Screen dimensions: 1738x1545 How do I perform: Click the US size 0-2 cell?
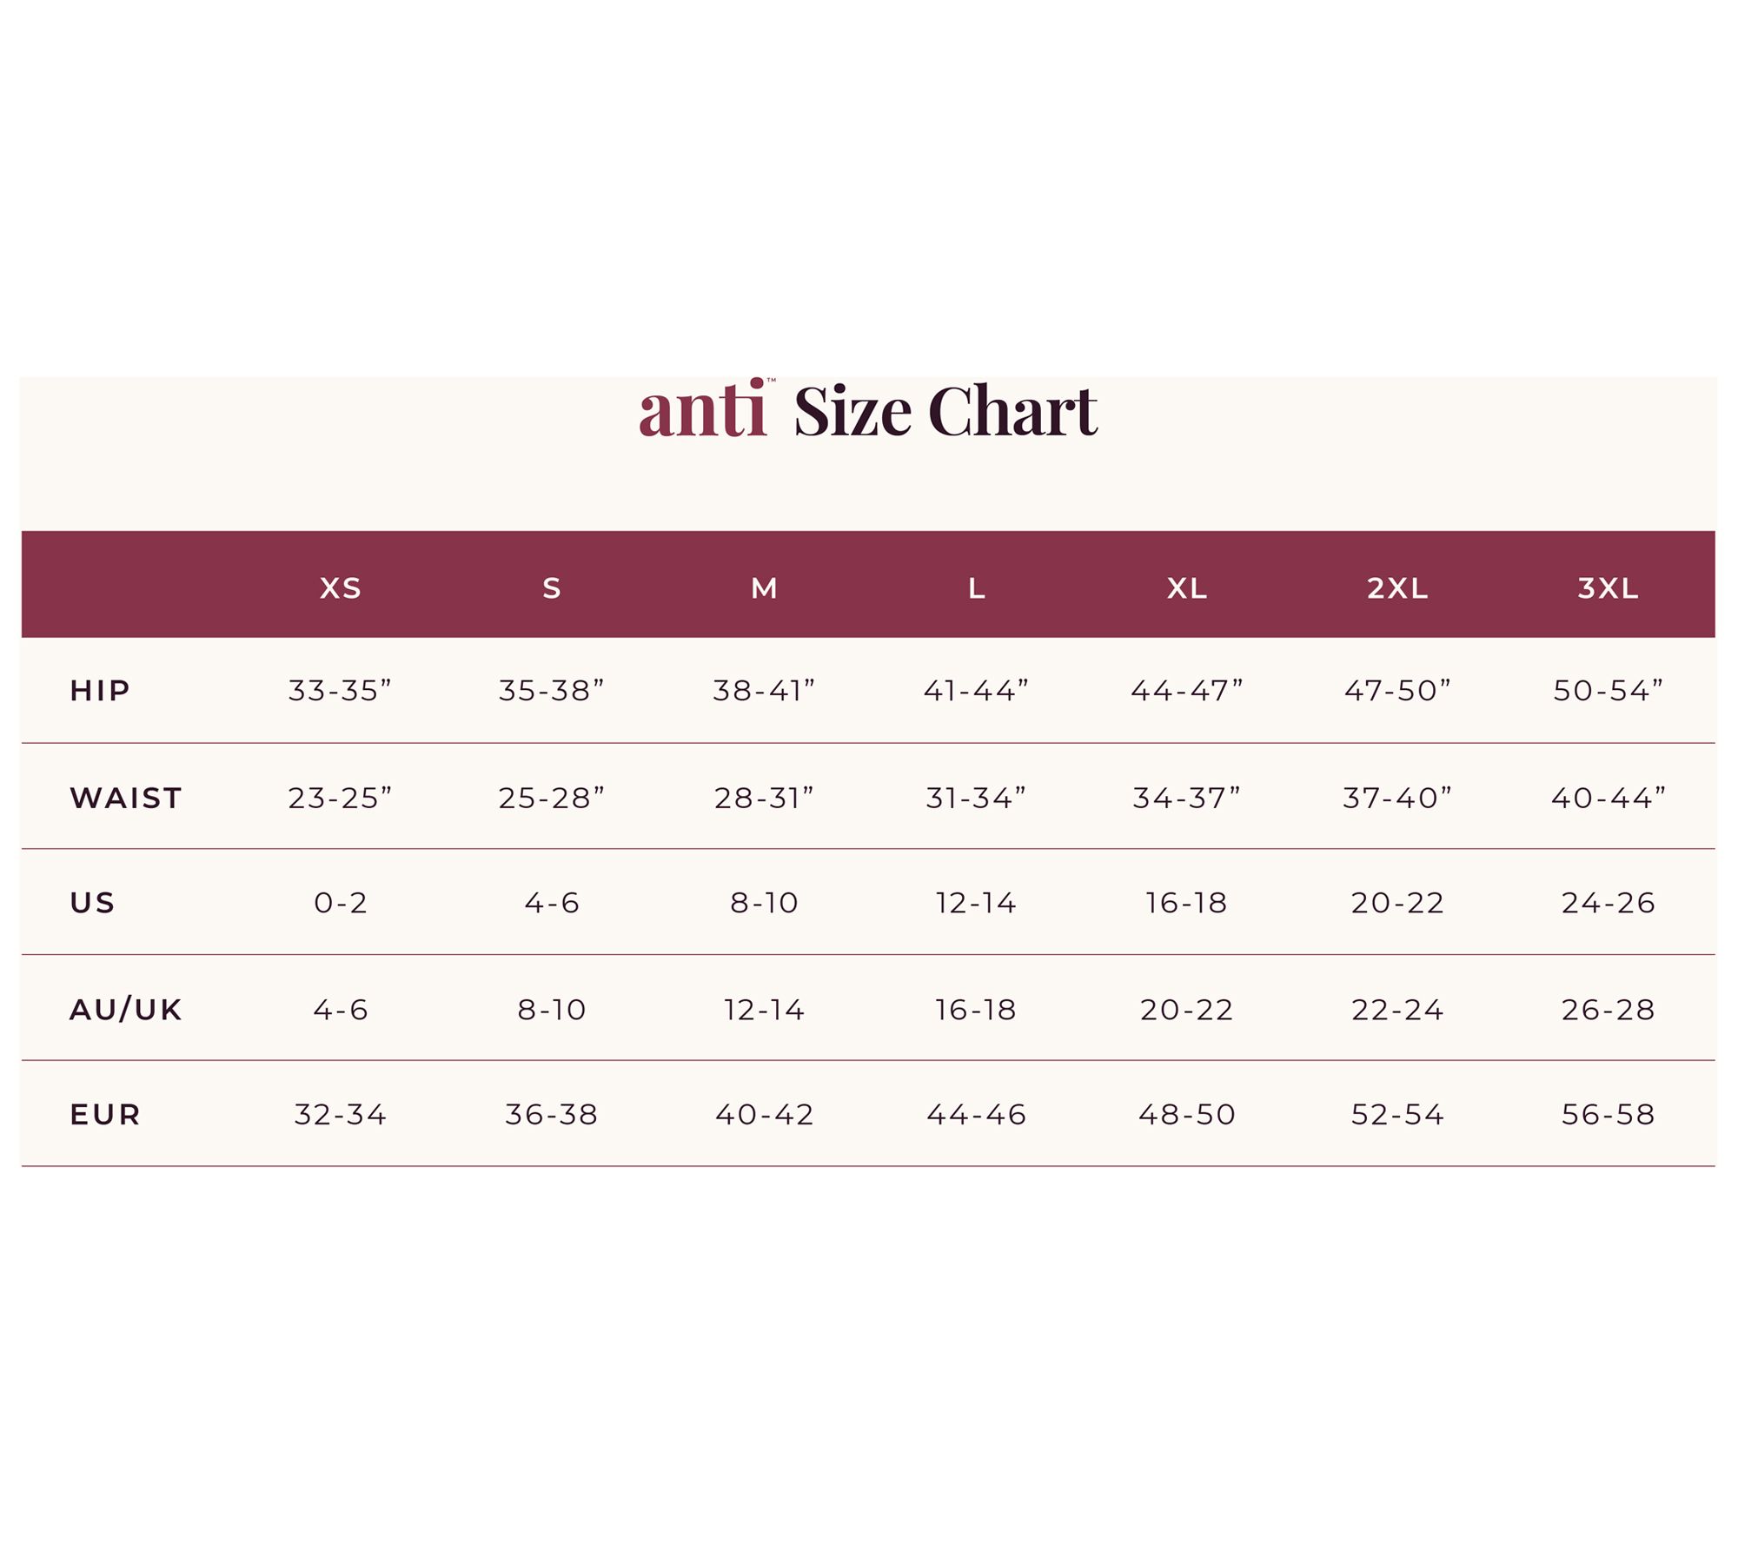(x=340, y=904)
